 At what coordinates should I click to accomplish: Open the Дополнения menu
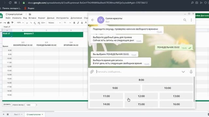[x=76, y=18]
